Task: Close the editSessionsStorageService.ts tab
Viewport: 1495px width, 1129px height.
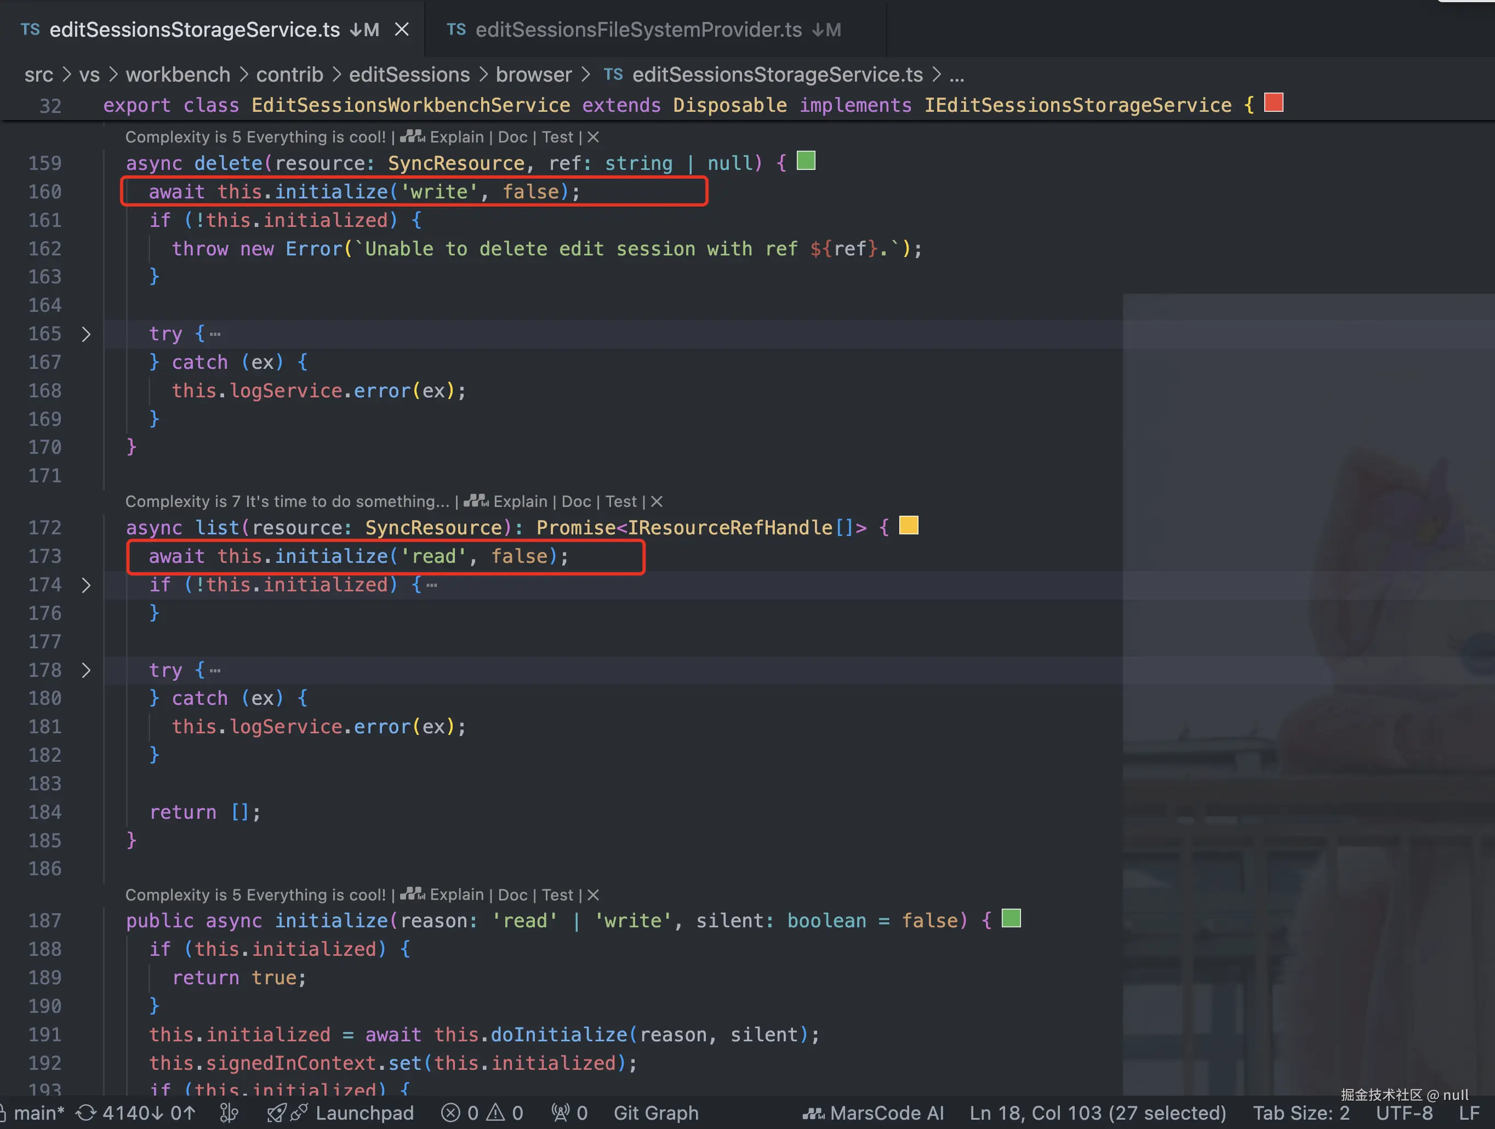Action: pos(402,30)
